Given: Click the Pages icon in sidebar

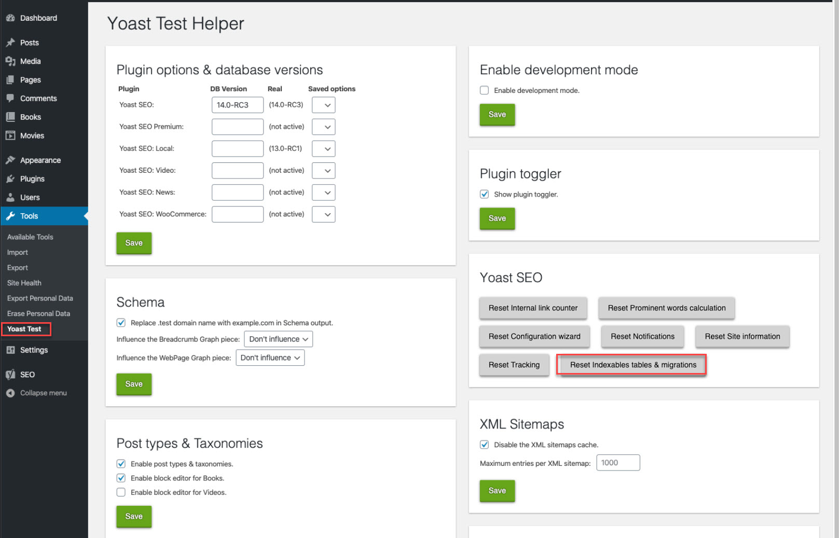Looking at the screenshot, I should (10, 80).
